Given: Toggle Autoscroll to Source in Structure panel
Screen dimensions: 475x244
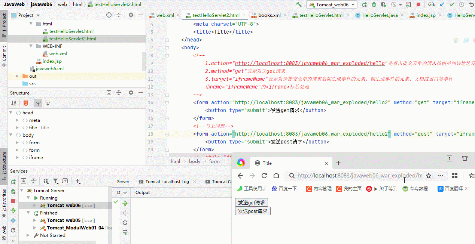Looking at the screenshot, I should pos(38,103).
